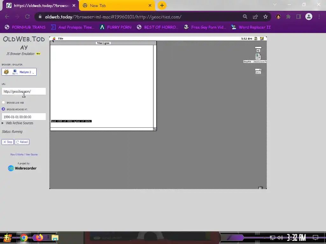Click the 'Read bytes of data' status line
The height and width of the screenshot is (244, 326).
coord(71,121)
